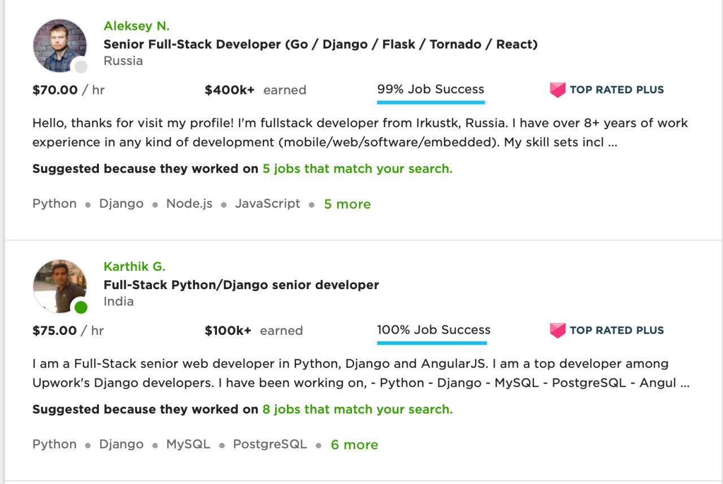This screenshot has width=723, height=484.
Task: Open Karthik G. profile name link
Action: (134, 267)
